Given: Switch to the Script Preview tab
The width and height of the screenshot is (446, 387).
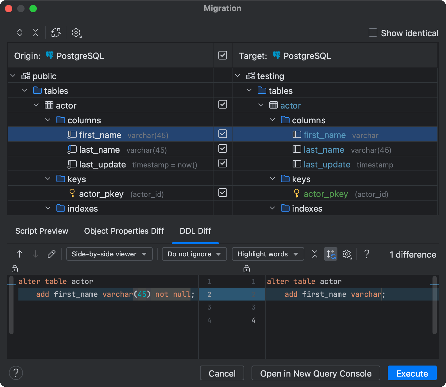Looking at the screenshot, I should point(42,231).
